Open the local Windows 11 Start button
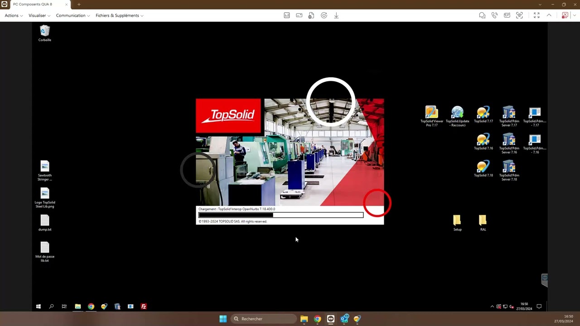This screenshot has width=580, height=326. point(223,319)
